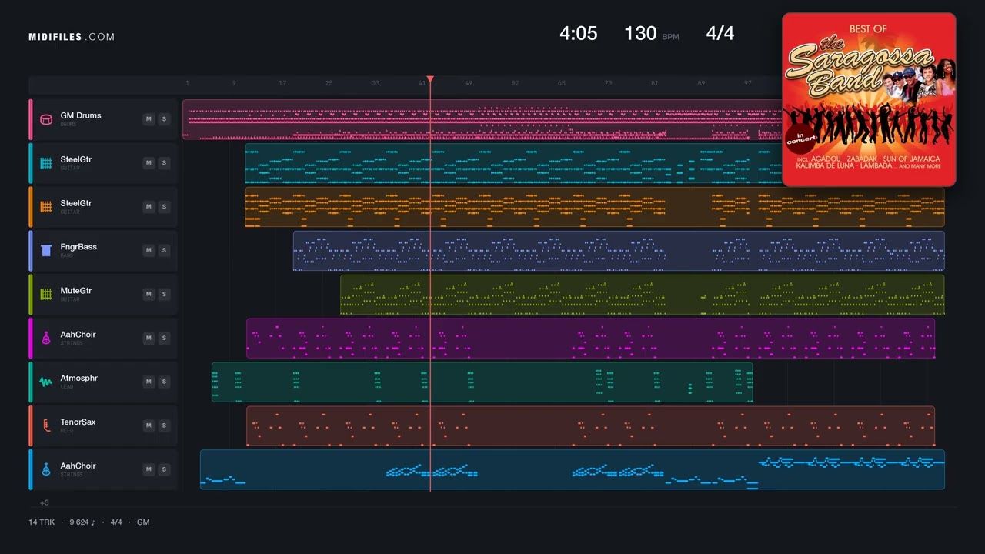
Task: Jump to bar 57 on the ruler
Action: 516,83
